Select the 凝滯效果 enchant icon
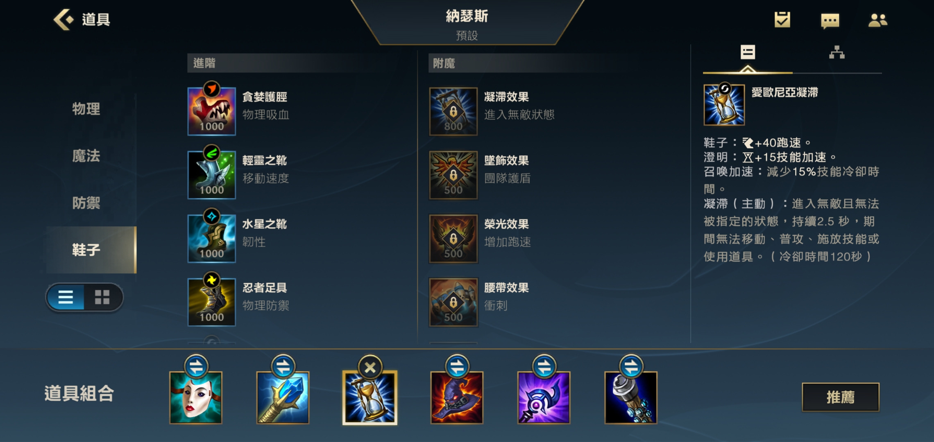The width and height of the screenshot is (934, 442). (453, 111)
